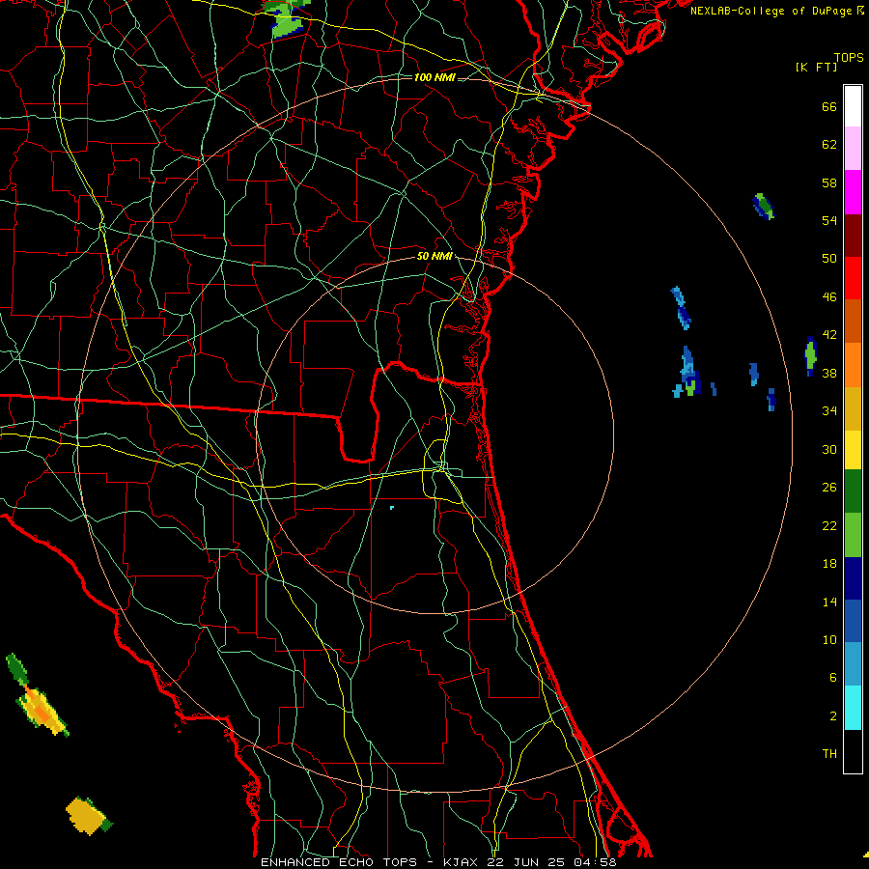Click the bright cyan legend swatch
This screenshot has width=869, height=869.
(853, 708)
